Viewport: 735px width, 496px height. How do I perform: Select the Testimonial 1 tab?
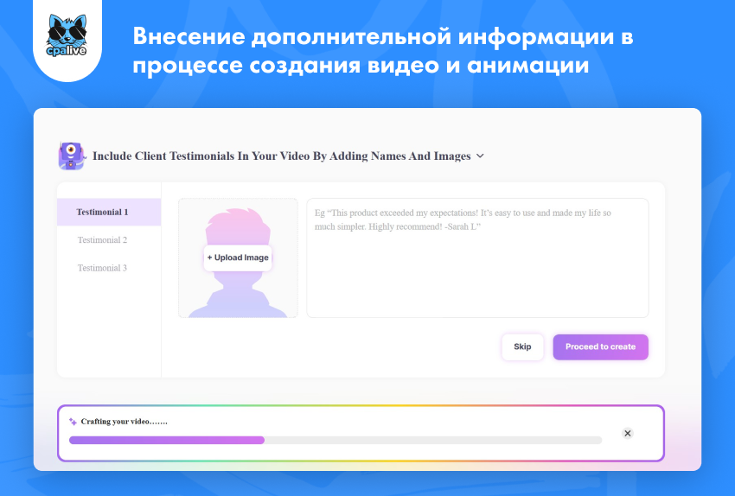tap(109, 213)
